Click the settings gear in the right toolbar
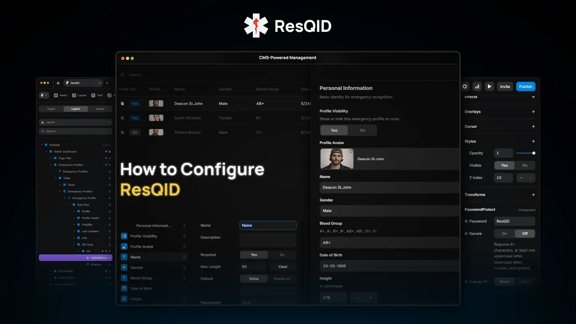 465,86
